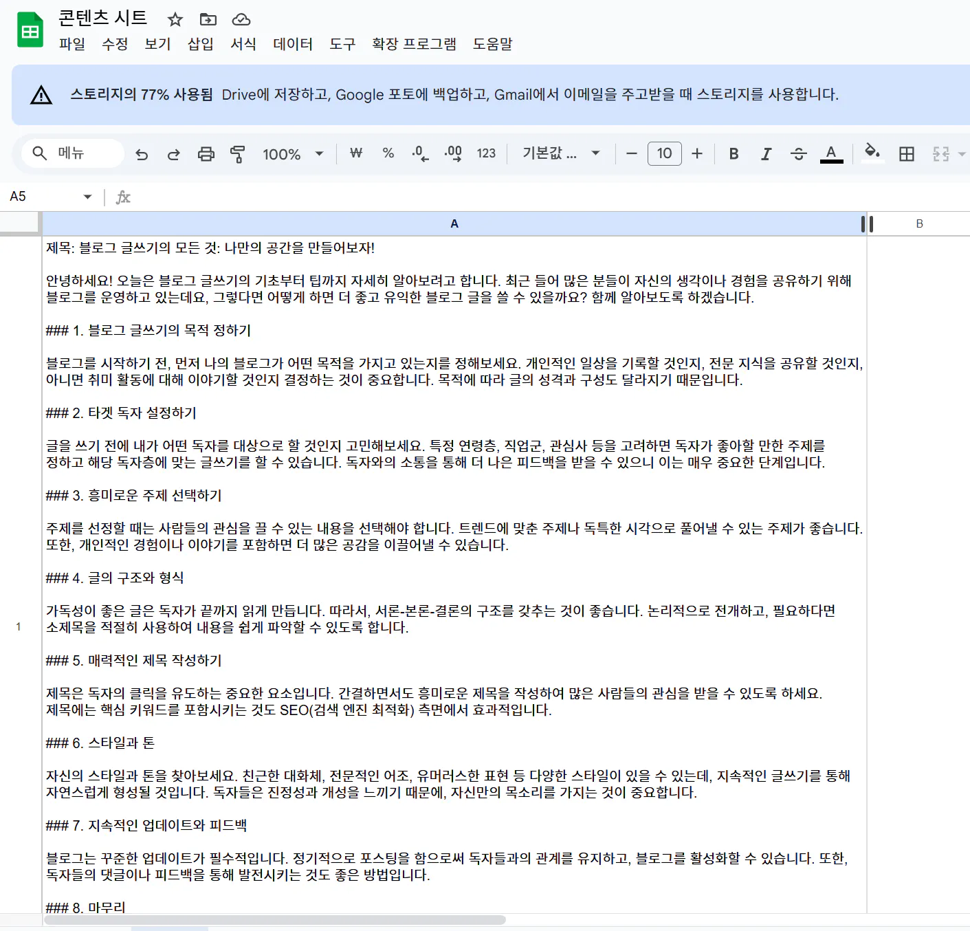Click the heading ### 6. 스타일과 톤
Screen dimensions: 970x931
[100, 743]
